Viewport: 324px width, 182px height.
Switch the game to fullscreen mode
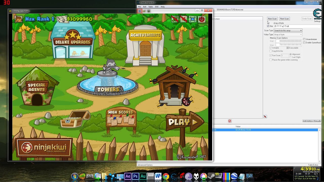[192, 19]
